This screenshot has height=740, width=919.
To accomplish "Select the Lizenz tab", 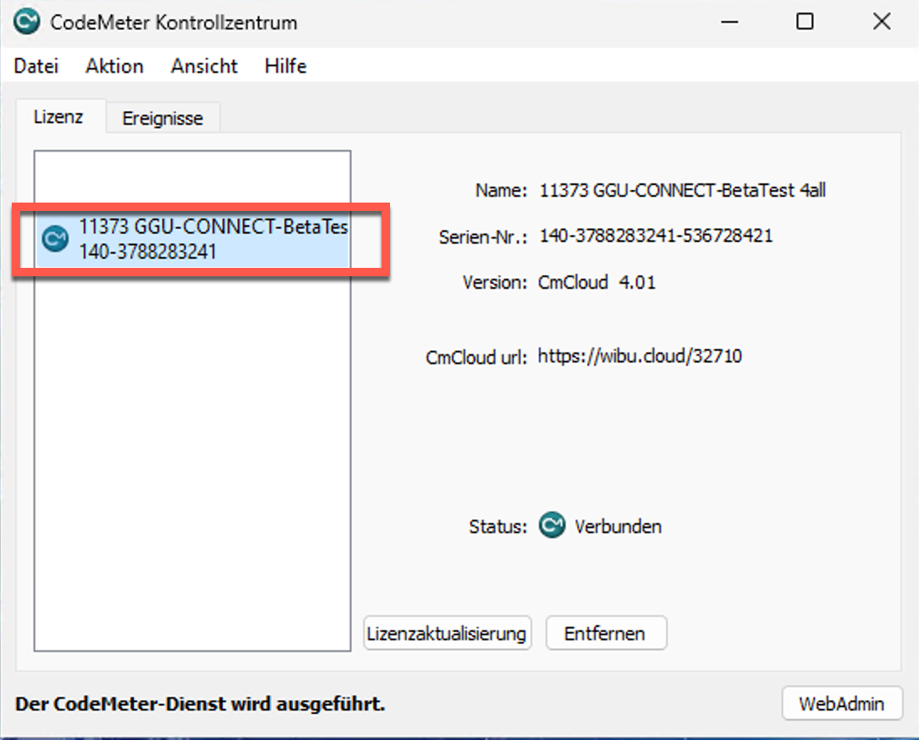I will pos(58,117).
